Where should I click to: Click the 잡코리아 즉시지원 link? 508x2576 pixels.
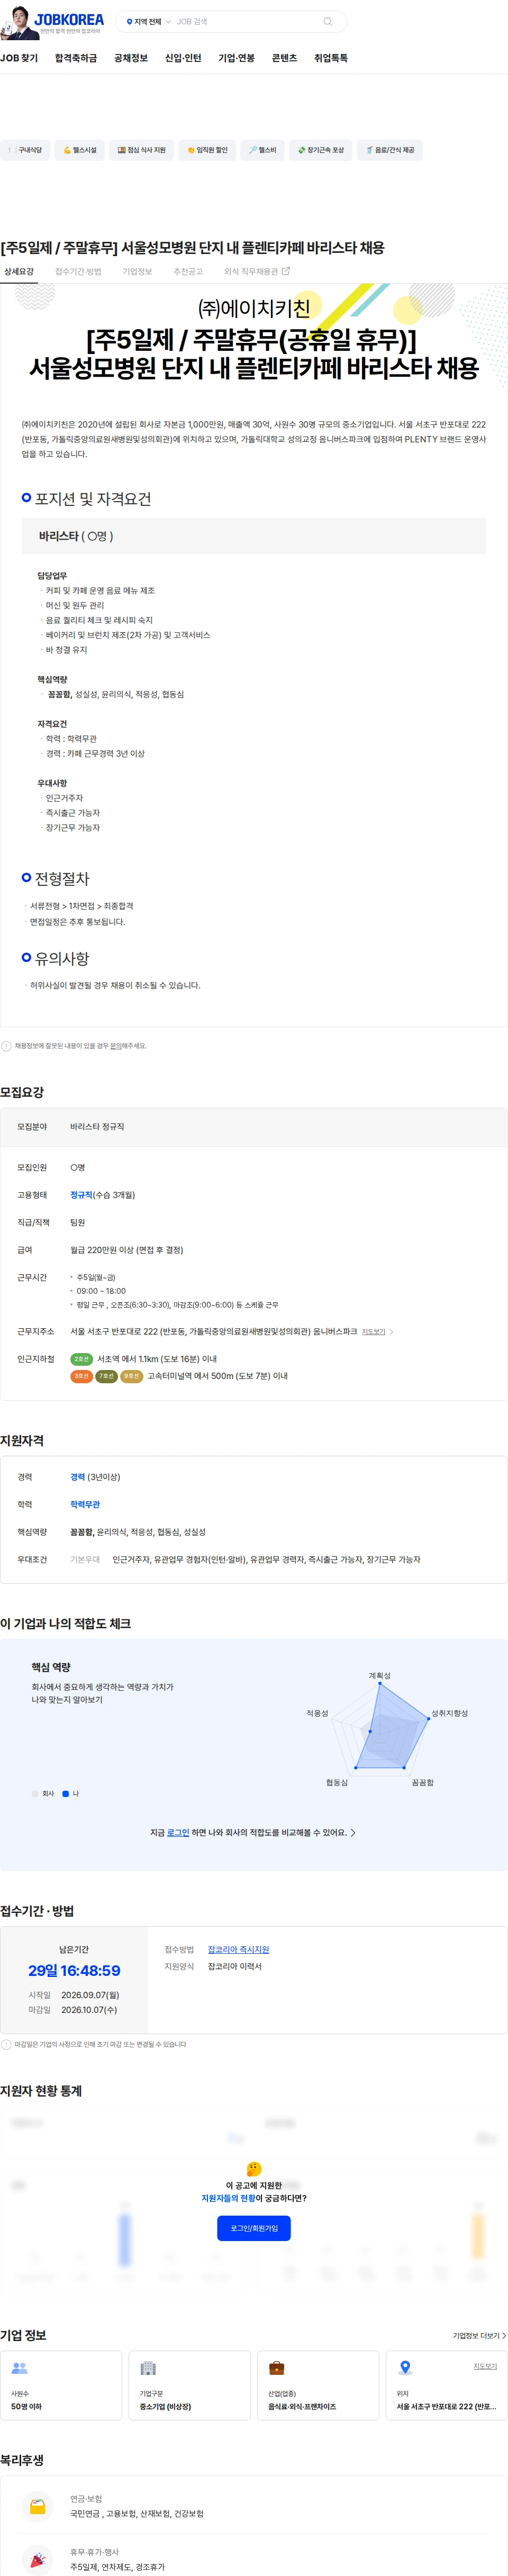coord(238,1949)
